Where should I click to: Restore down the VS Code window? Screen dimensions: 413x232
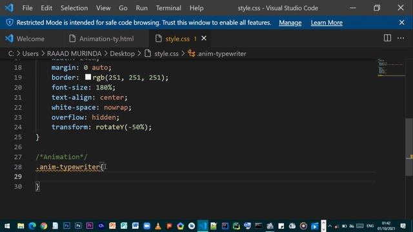coord(377,8)
